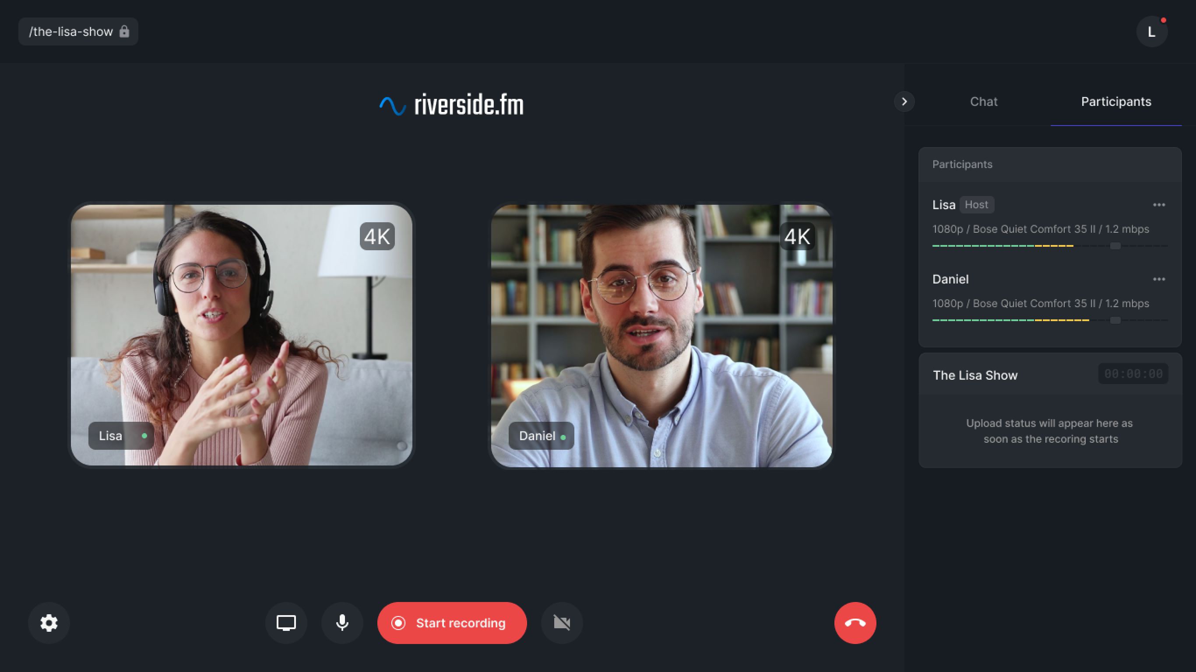1196x672 pixels.
Task: Turn on camera via video icon
Action: [x=562, y=623]
